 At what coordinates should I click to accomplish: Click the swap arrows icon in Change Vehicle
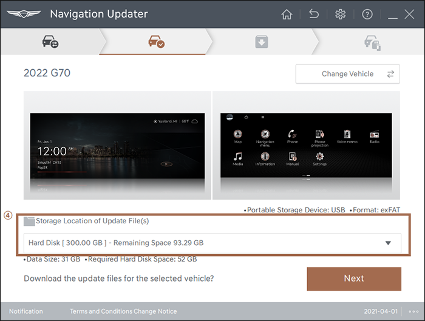point(390,74)
